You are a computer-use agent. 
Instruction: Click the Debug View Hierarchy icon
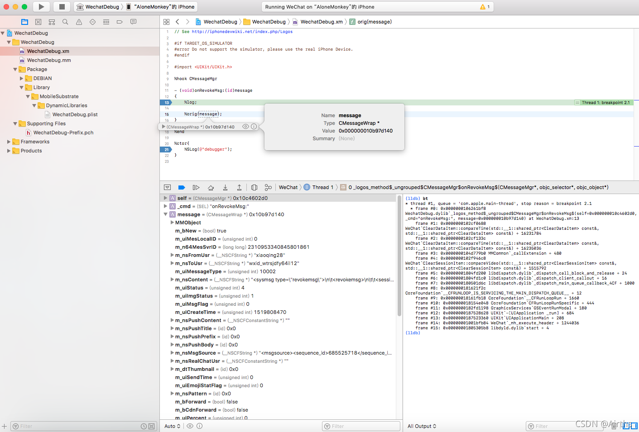pyautogui.click(x=254, y=187)
